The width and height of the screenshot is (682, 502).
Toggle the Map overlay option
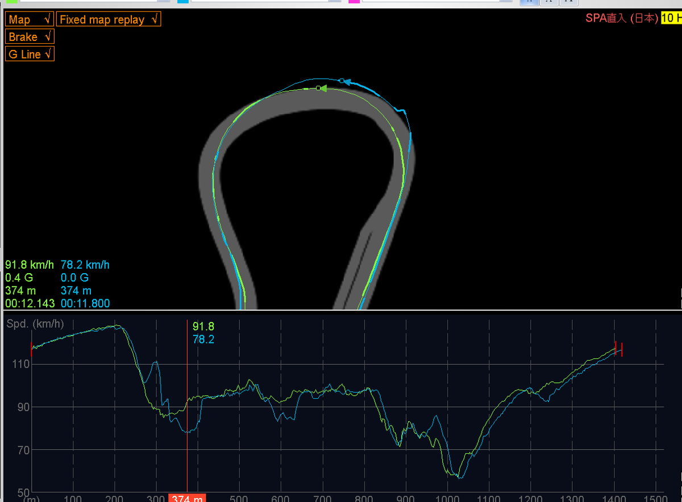[x=30, y=19]
